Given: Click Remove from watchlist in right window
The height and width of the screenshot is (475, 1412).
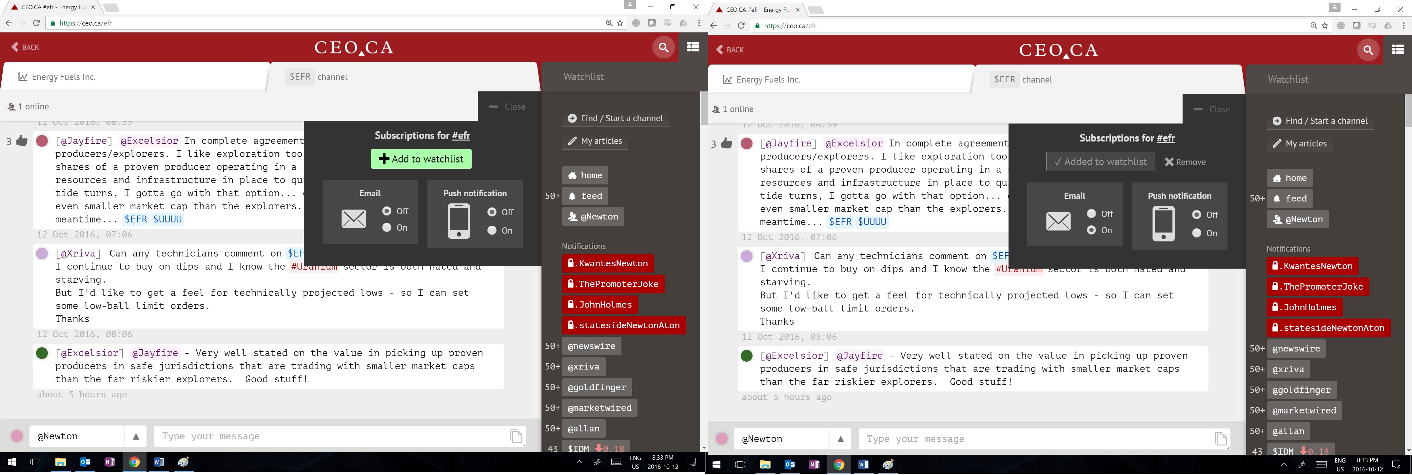Looking at the screenshot, I should pyautogui.click(x=1185, y=162).
